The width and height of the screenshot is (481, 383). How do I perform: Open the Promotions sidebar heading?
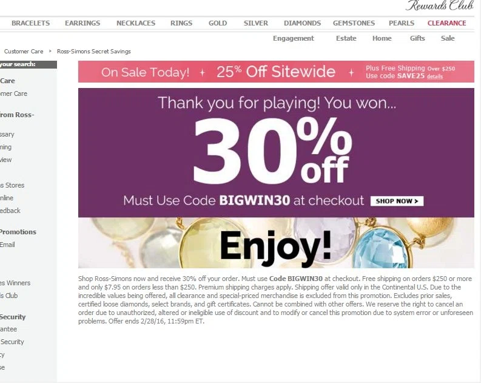(18, 232)
